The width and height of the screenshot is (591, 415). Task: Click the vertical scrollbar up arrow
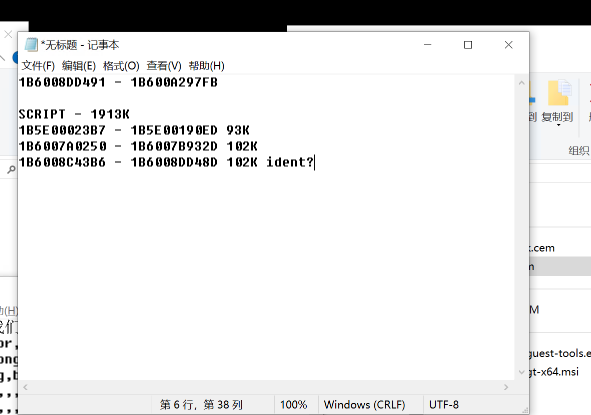coord(521,82)
